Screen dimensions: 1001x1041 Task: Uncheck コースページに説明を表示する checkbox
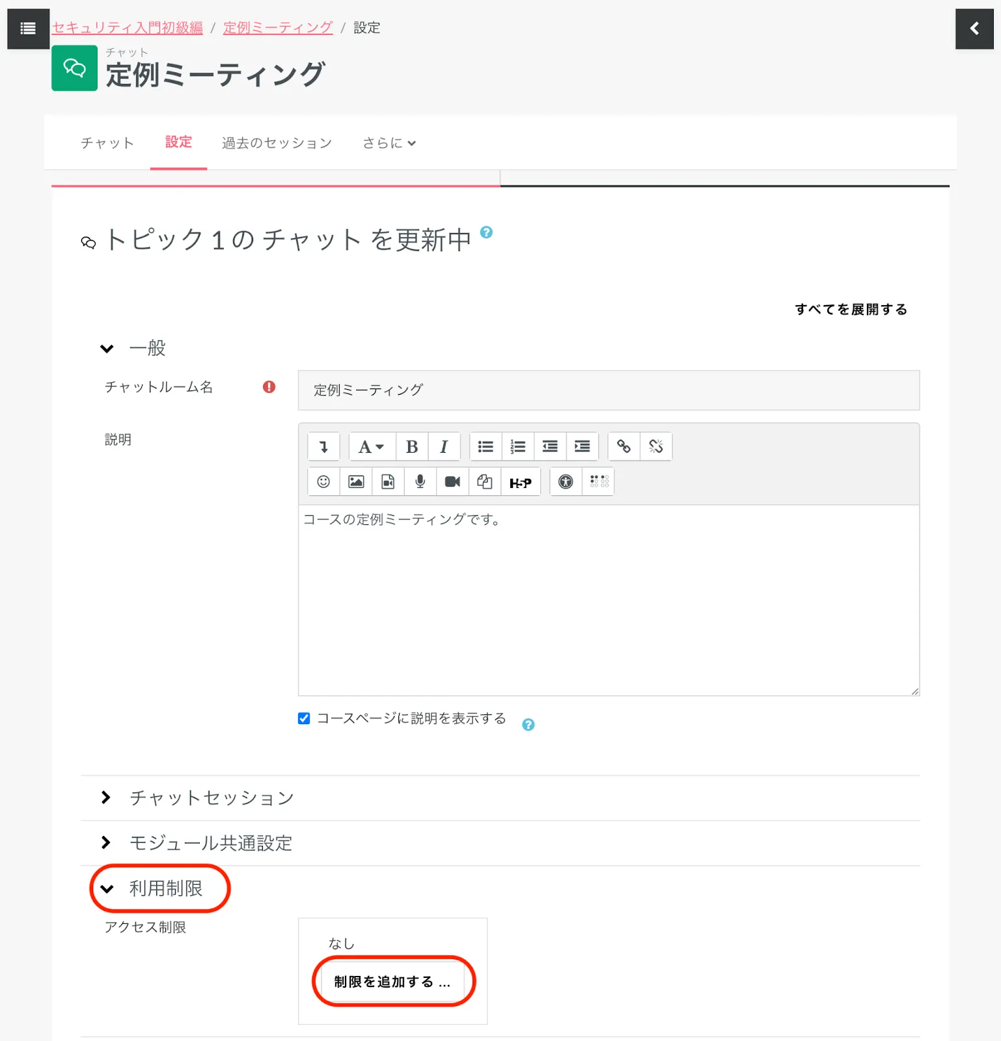304,718
